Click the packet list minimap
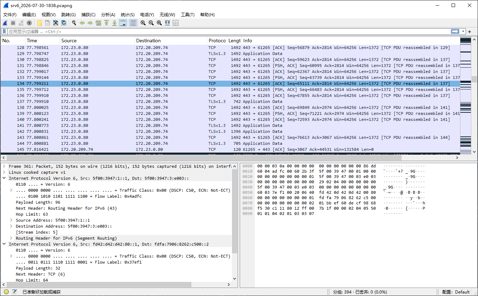Screen dimensions: 478x296 pos(466,95)
